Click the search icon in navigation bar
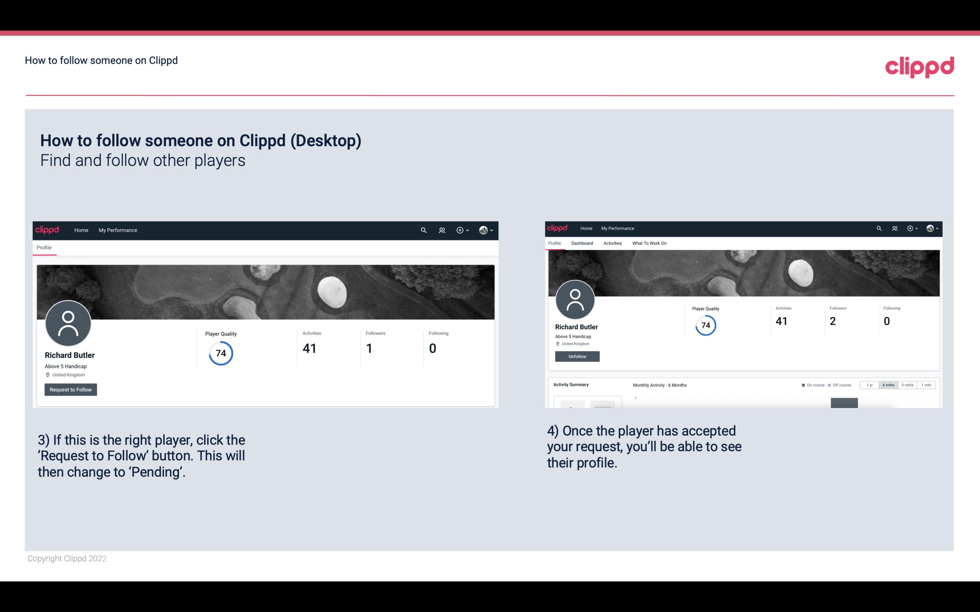This screenshot has width=980, height=612. [423, 230]
